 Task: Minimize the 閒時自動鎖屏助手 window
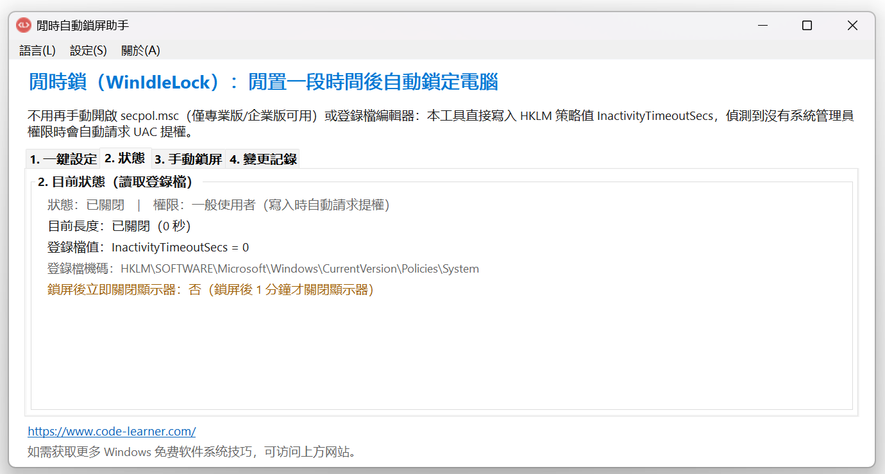[763, 25]
